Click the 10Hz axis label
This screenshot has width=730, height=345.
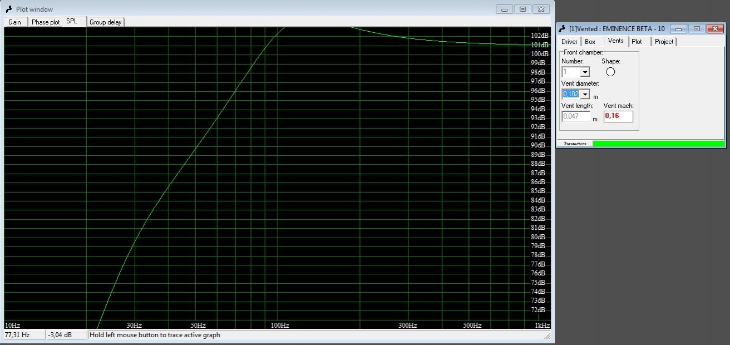(x=12, y=326)
